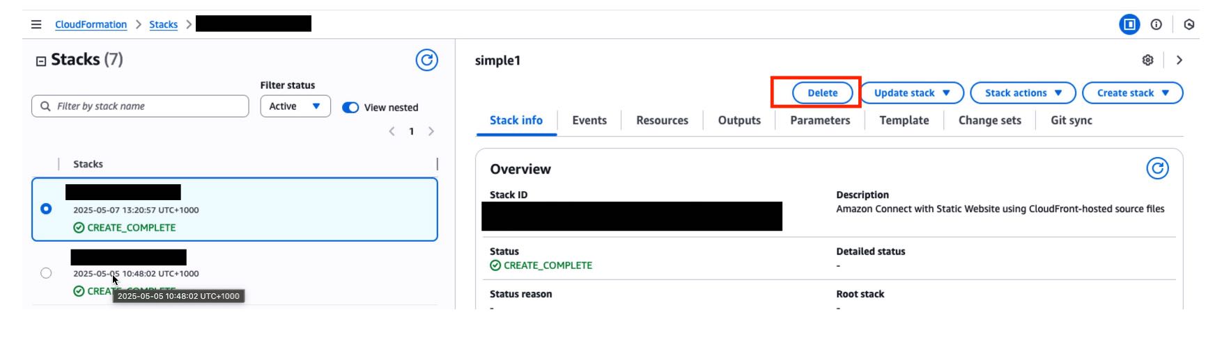Click the Delete button
This screenshot has width=1222, height=360.
(822, 93)
